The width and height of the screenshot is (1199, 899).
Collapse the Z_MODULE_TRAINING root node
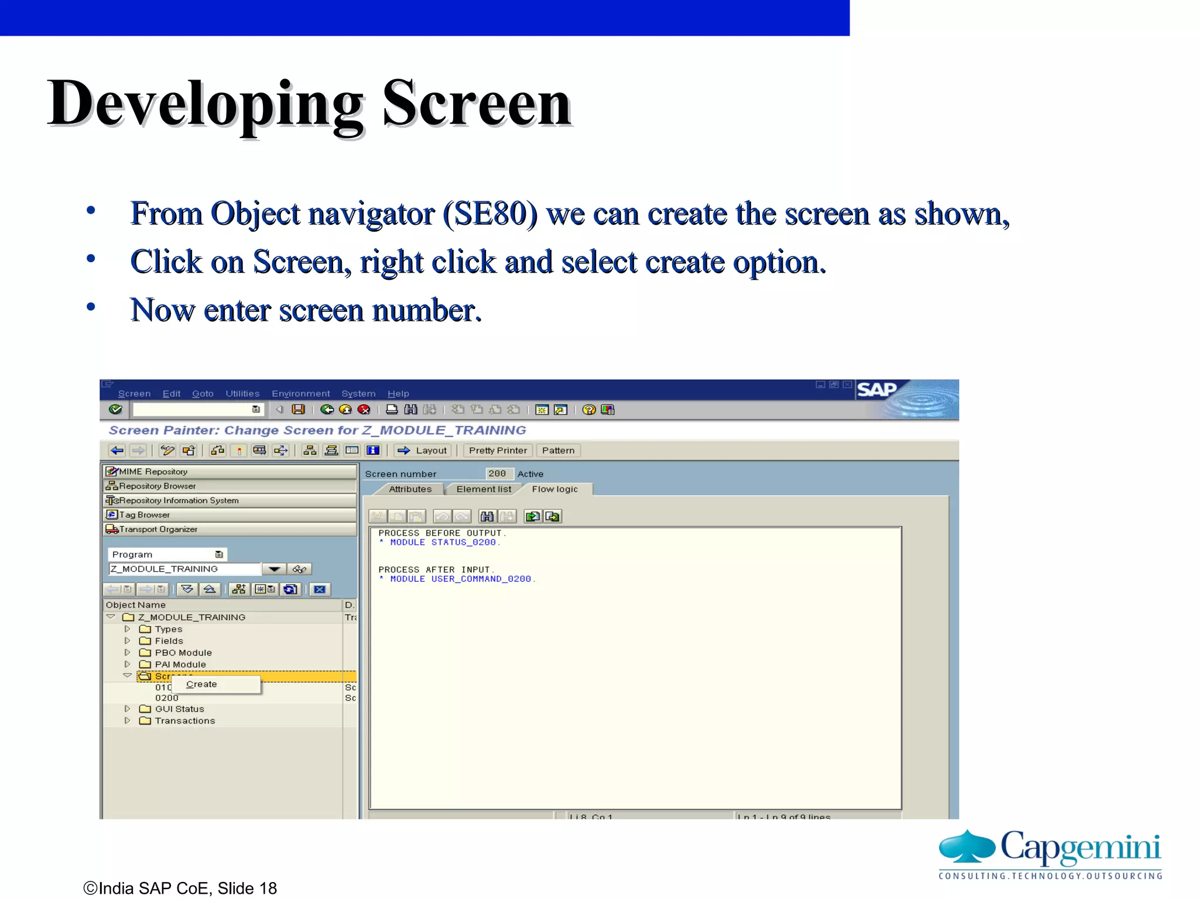(111, 617)
